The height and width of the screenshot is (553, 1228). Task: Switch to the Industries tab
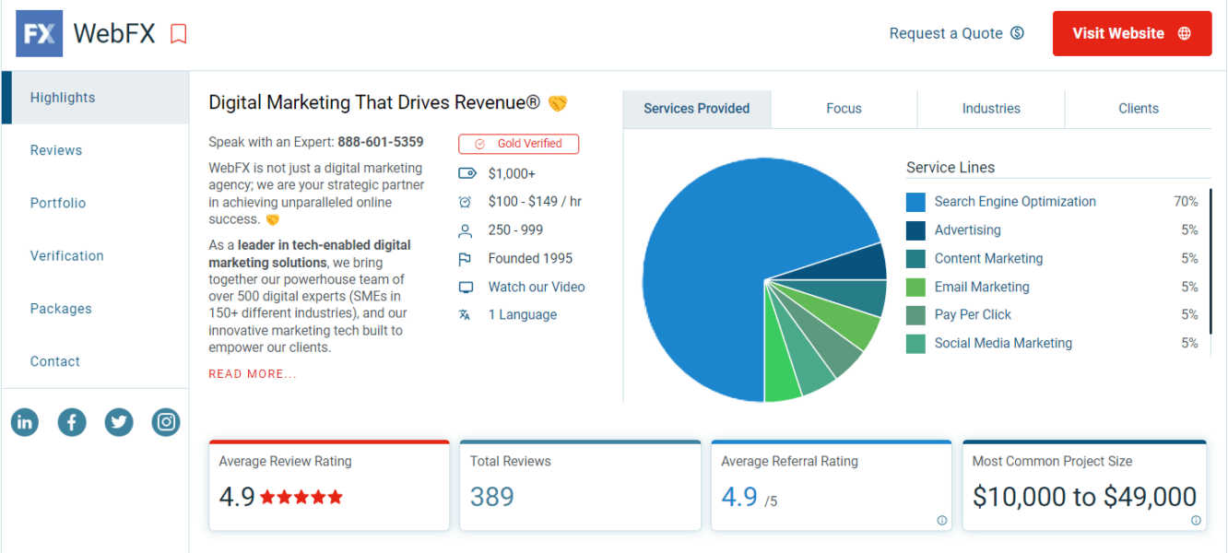click(991, 108)
